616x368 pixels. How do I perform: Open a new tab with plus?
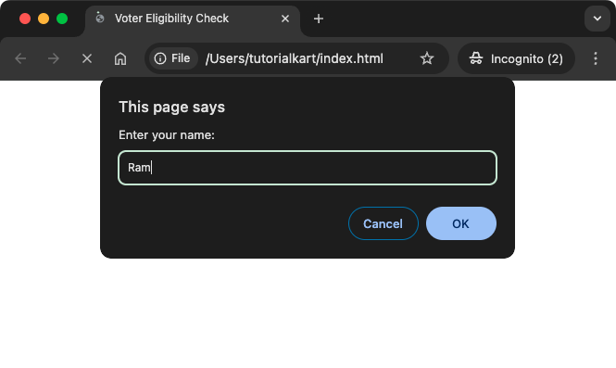point(319,19)
